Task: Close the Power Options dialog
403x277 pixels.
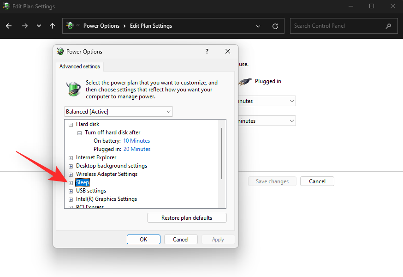Action: [x=228, y=51]
